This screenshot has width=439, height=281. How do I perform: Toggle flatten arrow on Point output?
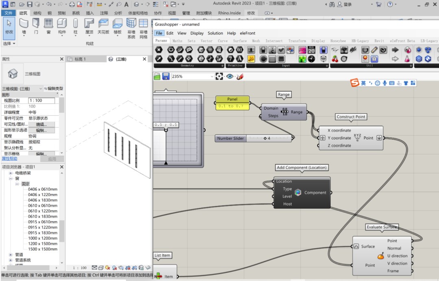[379, 138]
